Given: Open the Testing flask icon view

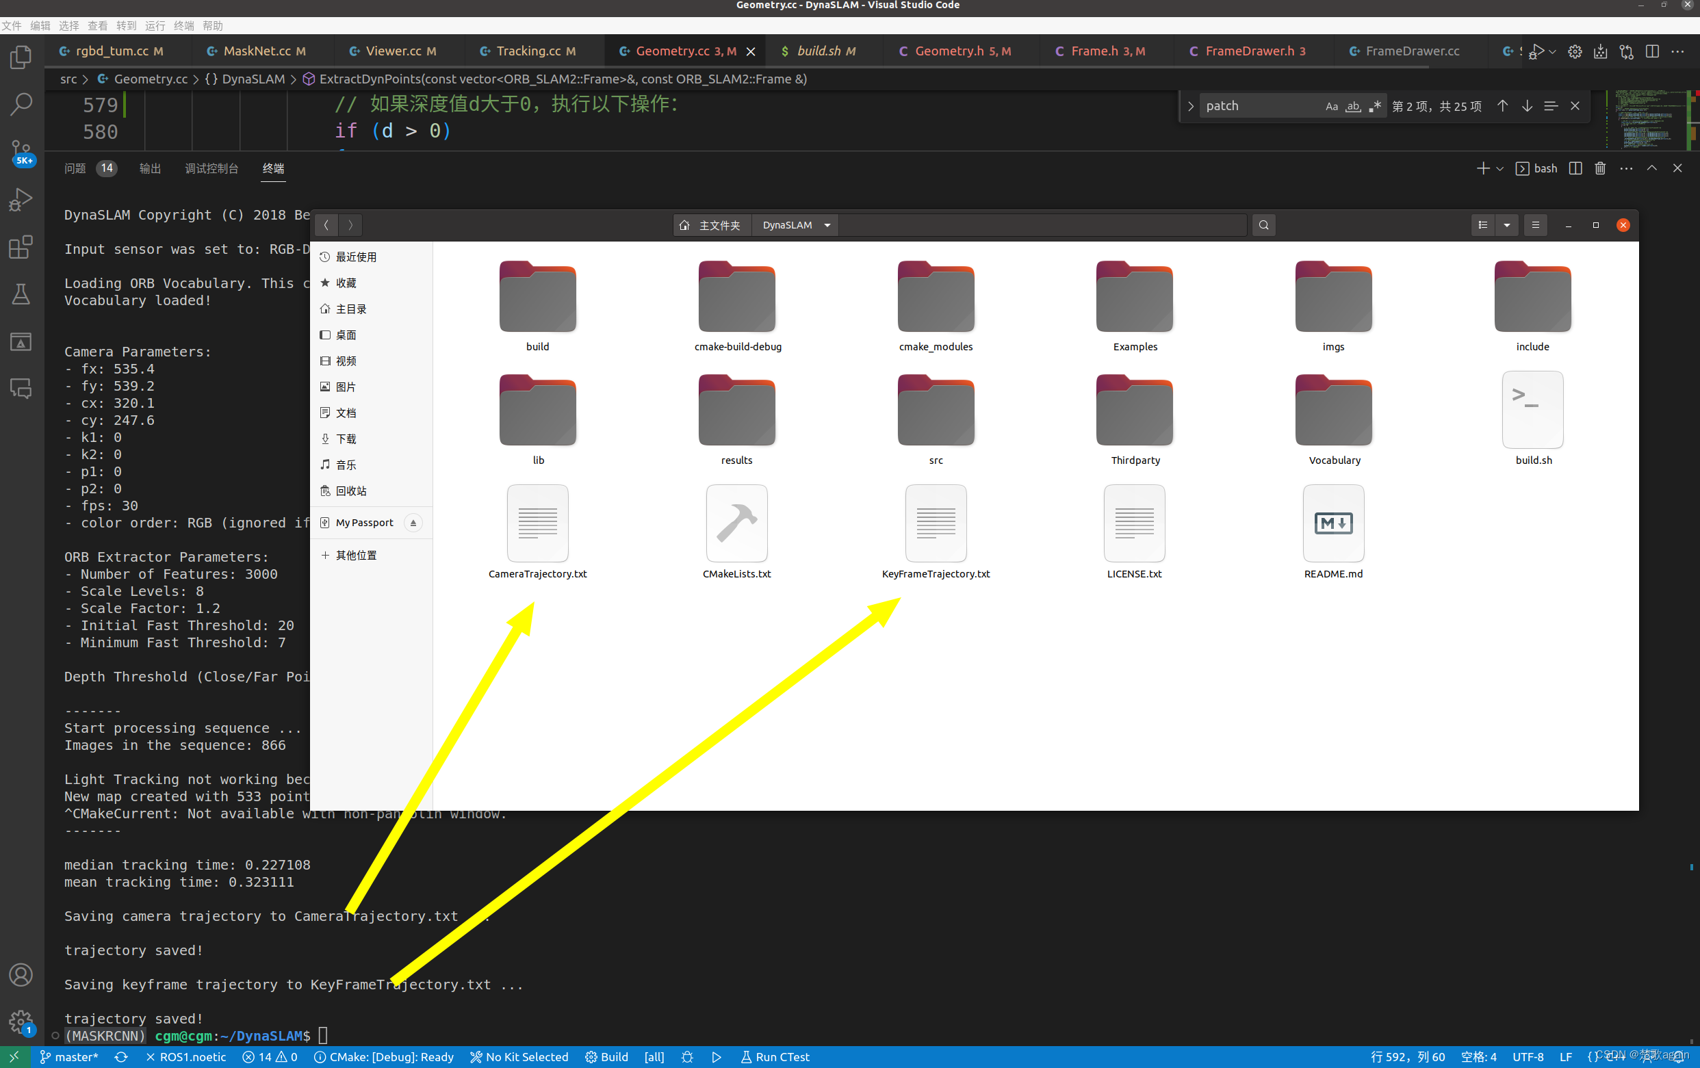Looking at the screenshot, I should tap(21, 294).
